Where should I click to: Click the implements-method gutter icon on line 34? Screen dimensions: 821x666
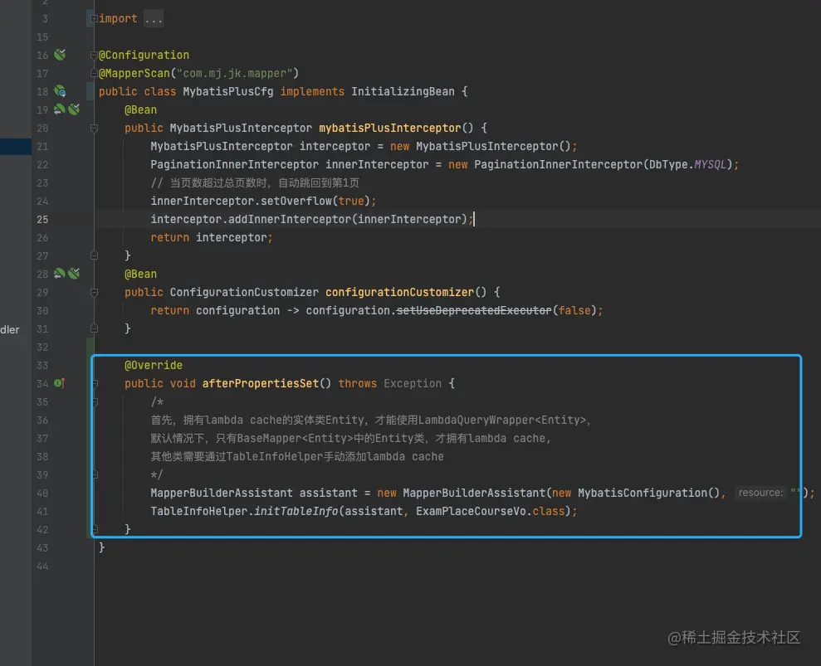click(59, 383)
